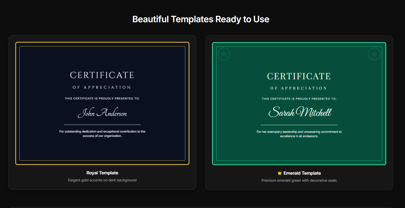The width and height of the screenshot is (405, 208).
Task: Click the right star seal on Emerald certificate
Action: (374, 54)
